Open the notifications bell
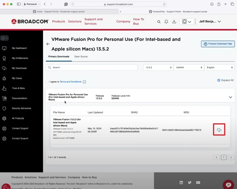 click(166, 22)
